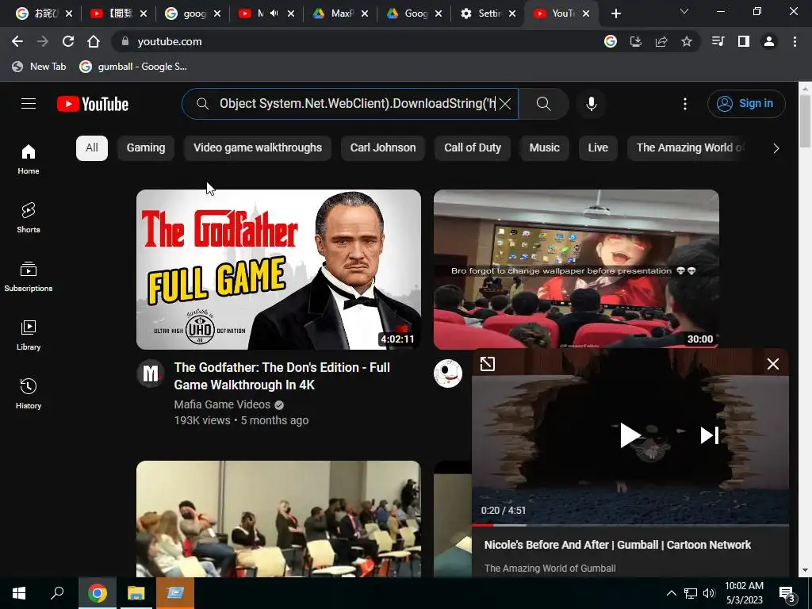Open the browser home page
This screenshot has height=609, width=812.
94,41
